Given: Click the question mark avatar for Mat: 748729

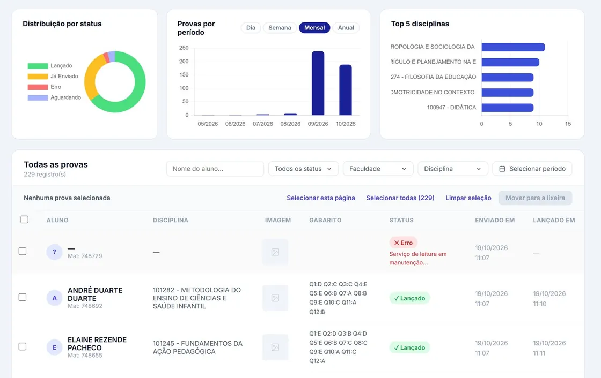Looking at the screenshot, I should coord(54,252).
